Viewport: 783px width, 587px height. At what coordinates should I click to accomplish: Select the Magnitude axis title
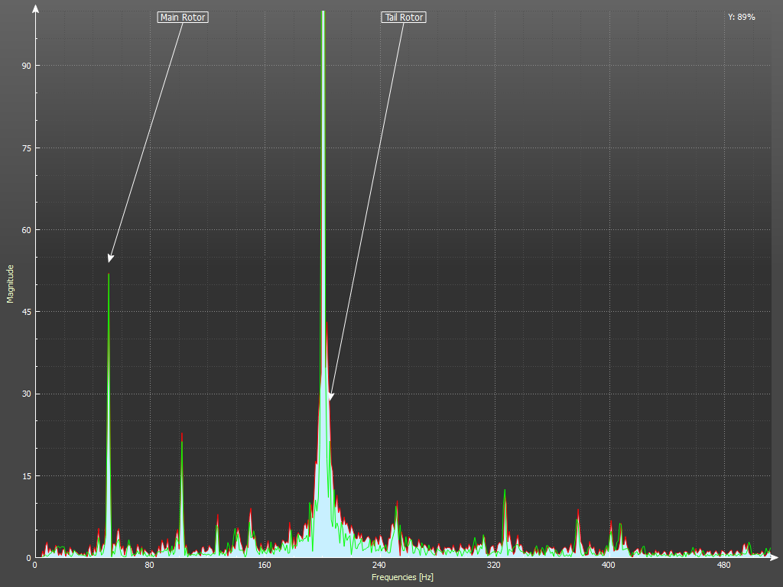pyautogui.click(x=11, y=284)
